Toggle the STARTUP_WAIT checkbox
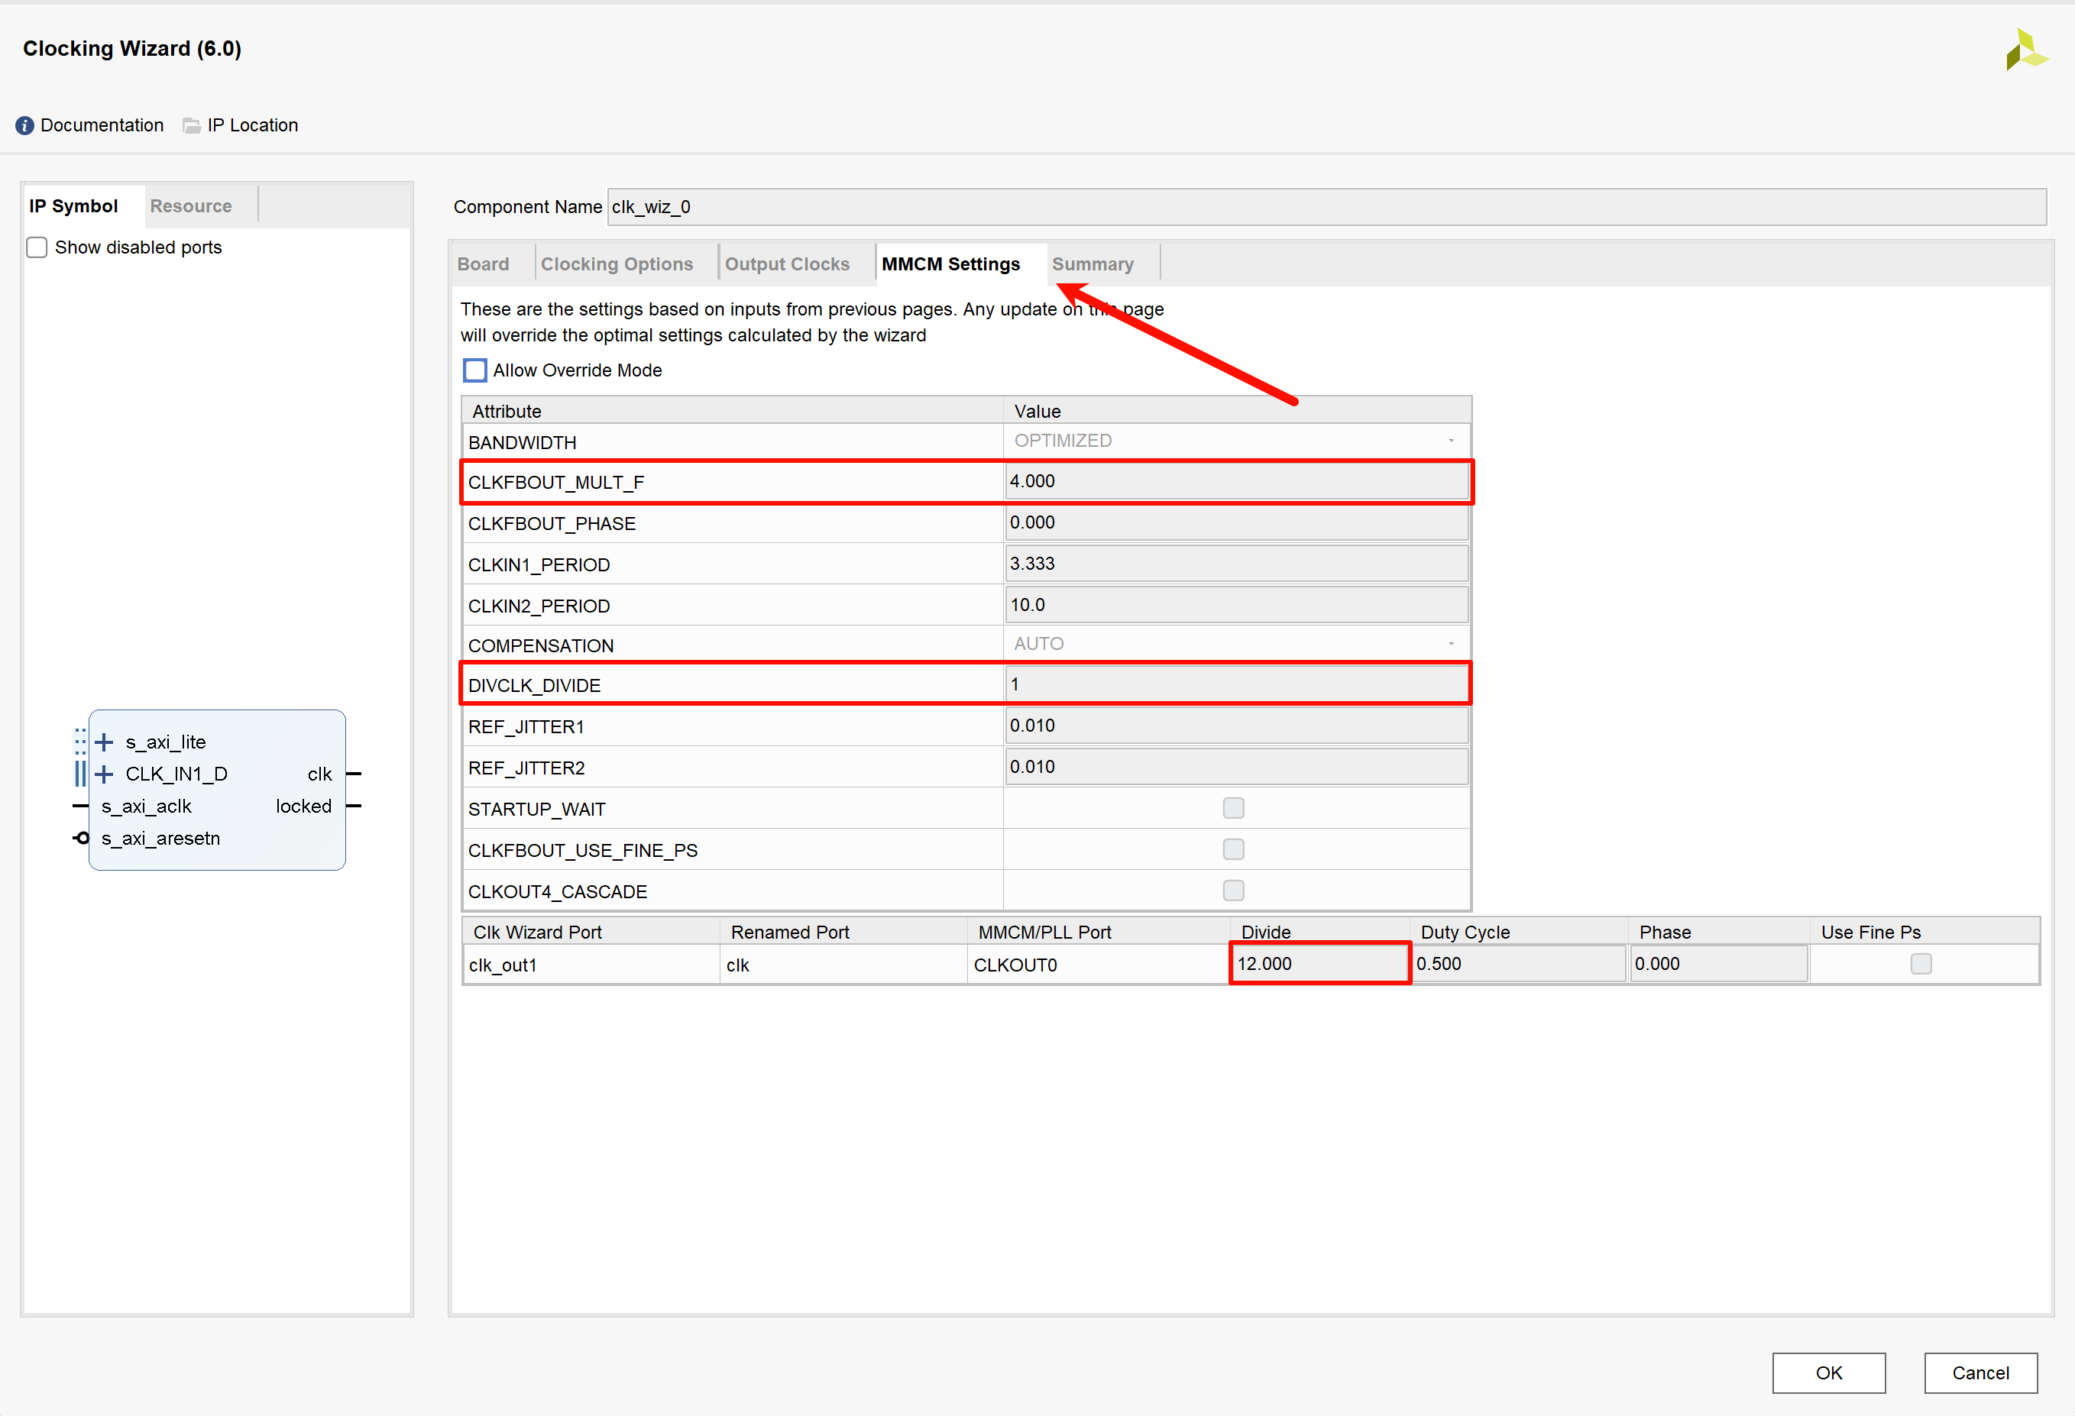The width and height of the screenshot is (2075, 1416). tap(1233, 808)
